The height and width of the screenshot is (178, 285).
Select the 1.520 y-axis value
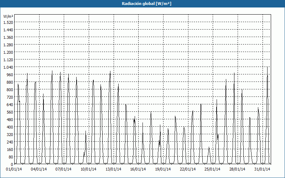tap(8, 22)
